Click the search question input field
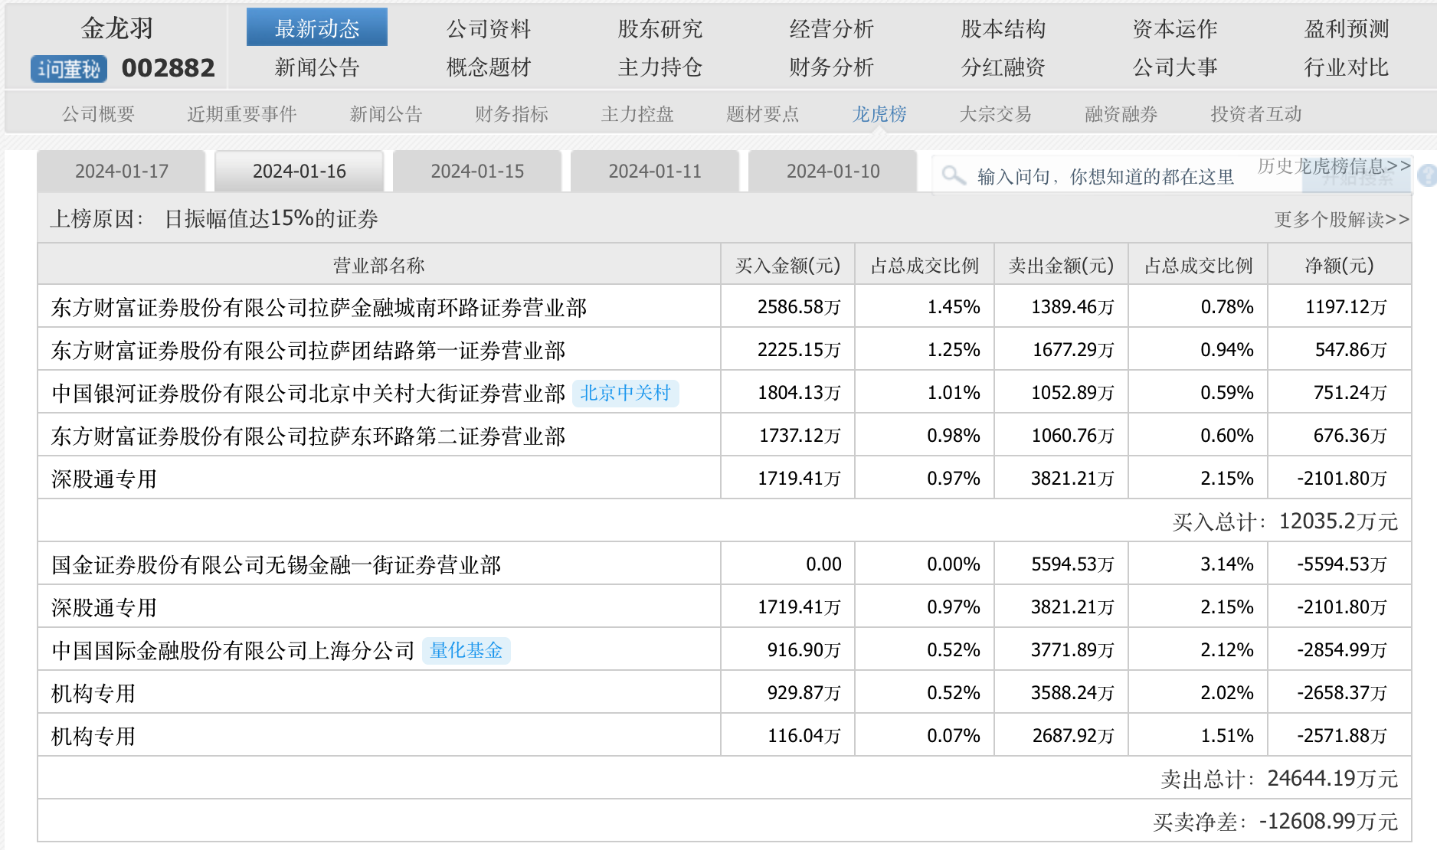The width and height of the screenshot is (1437, 850). click(1105, 177)
